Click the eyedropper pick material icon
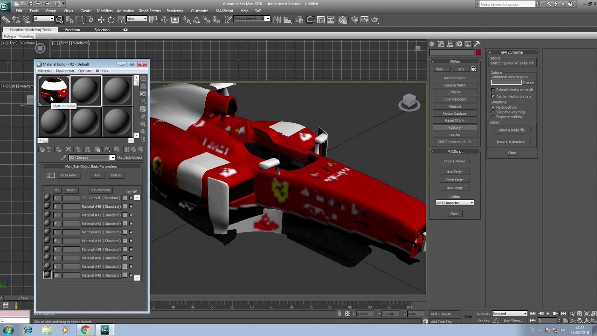This screenshot has width=597, height=336. (x=64, y=157)
